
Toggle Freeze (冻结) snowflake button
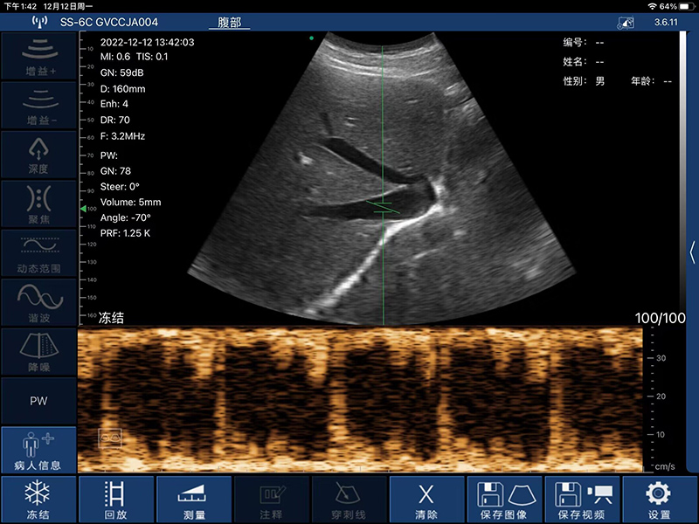click(x=38, y=500)
